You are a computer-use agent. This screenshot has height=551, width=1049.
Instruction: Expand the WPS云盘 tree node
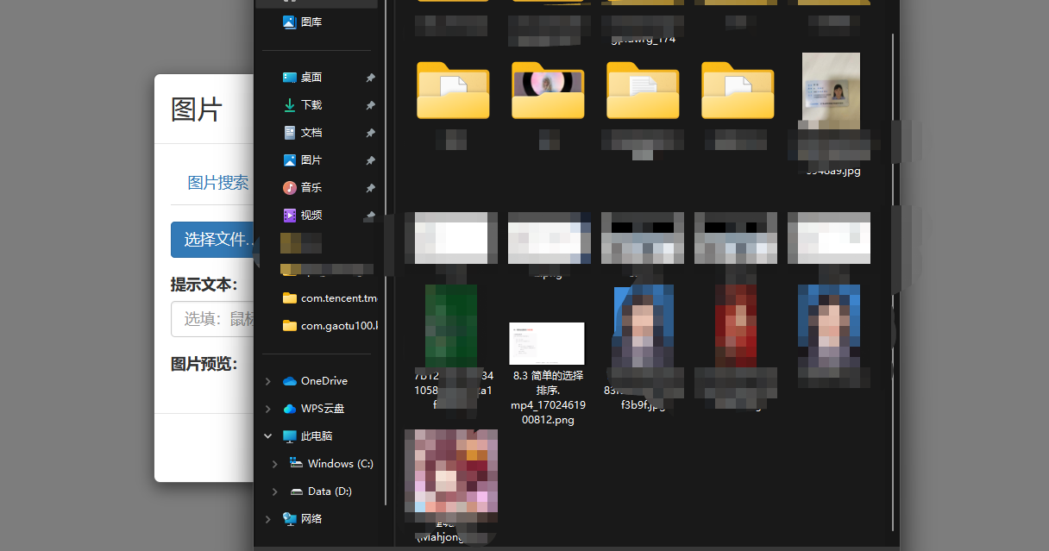pos(268,409)
